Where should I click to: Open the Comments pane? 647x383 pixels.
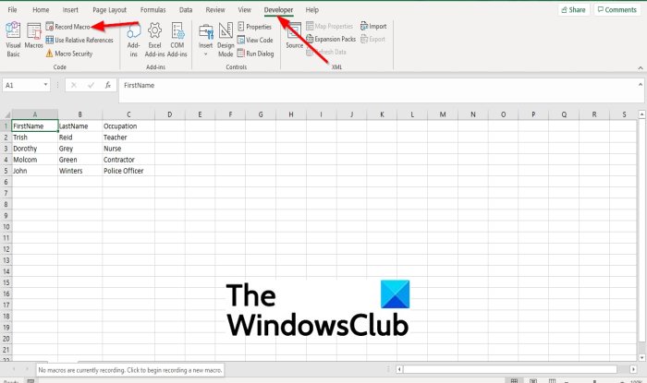[617, 9]
